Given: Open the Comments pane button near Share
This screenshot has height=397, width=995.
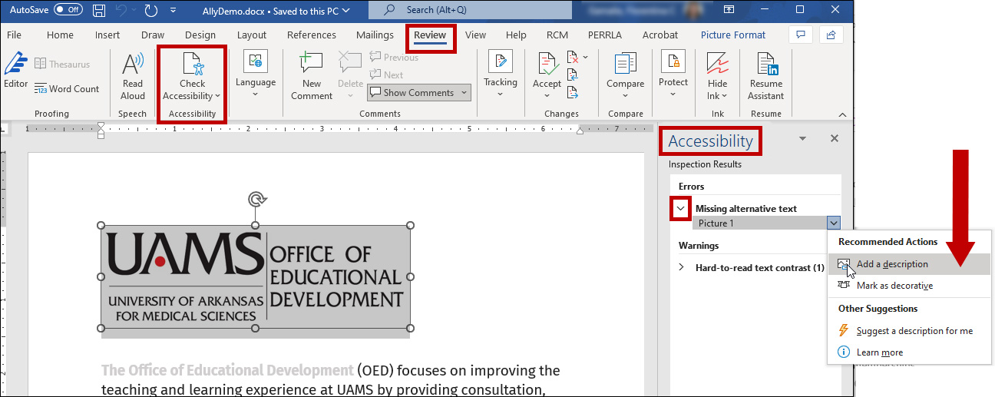Looking at the screenshot, I should click(x=801, y=35).
